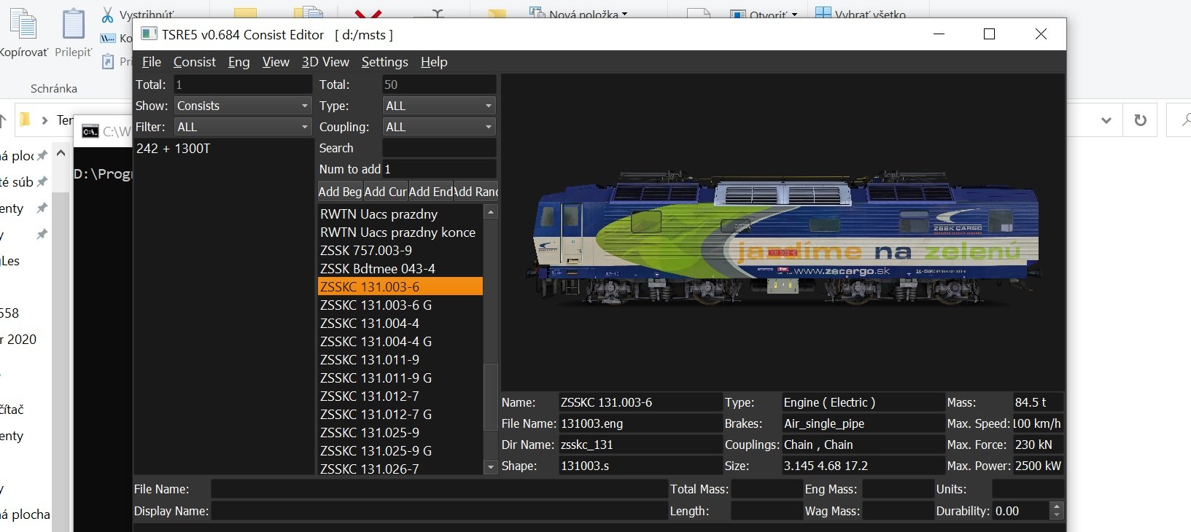Collapse the Explorer navigation pane chevron
This screenshot has height=532, width=1191.
[x=61, y=154]
